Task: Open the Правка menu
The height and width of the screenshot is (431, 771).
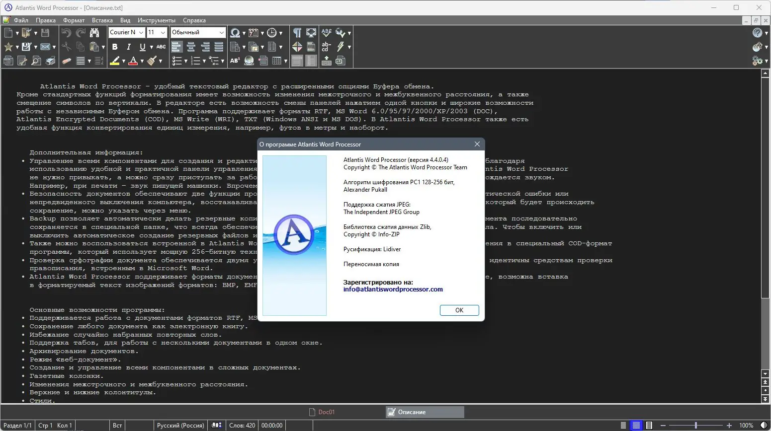Action: pyautogui.click(x=46, y=20)
